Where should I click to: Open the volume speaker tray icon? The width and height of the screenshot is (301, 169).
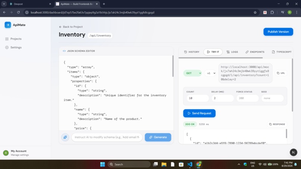(x=265, y=165)
